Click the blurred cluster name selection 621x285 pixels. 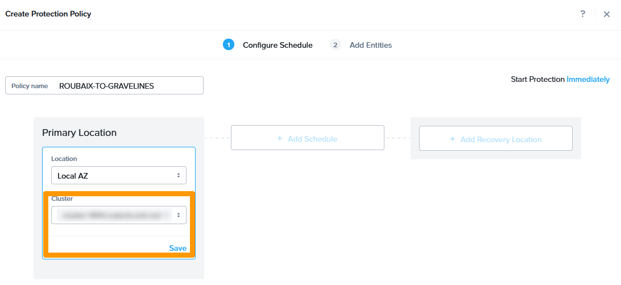111,215
